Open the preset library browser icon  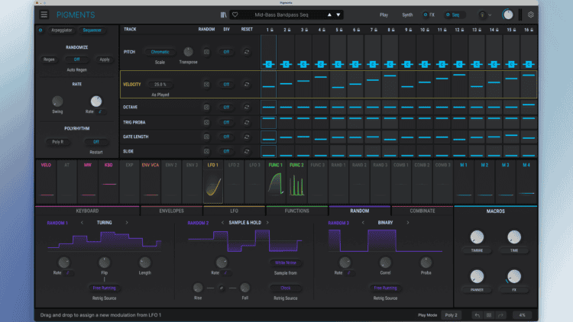[223, 15]
